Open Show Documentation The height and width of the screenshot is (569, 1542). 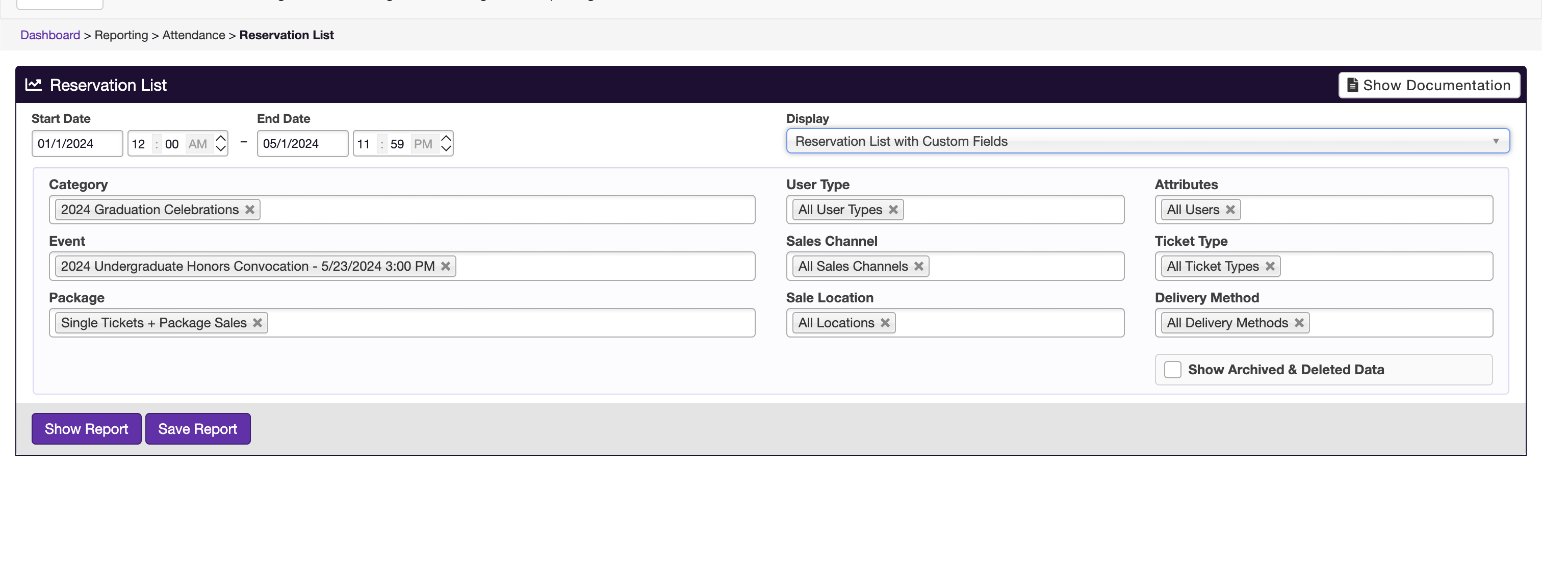[1428, 85]
